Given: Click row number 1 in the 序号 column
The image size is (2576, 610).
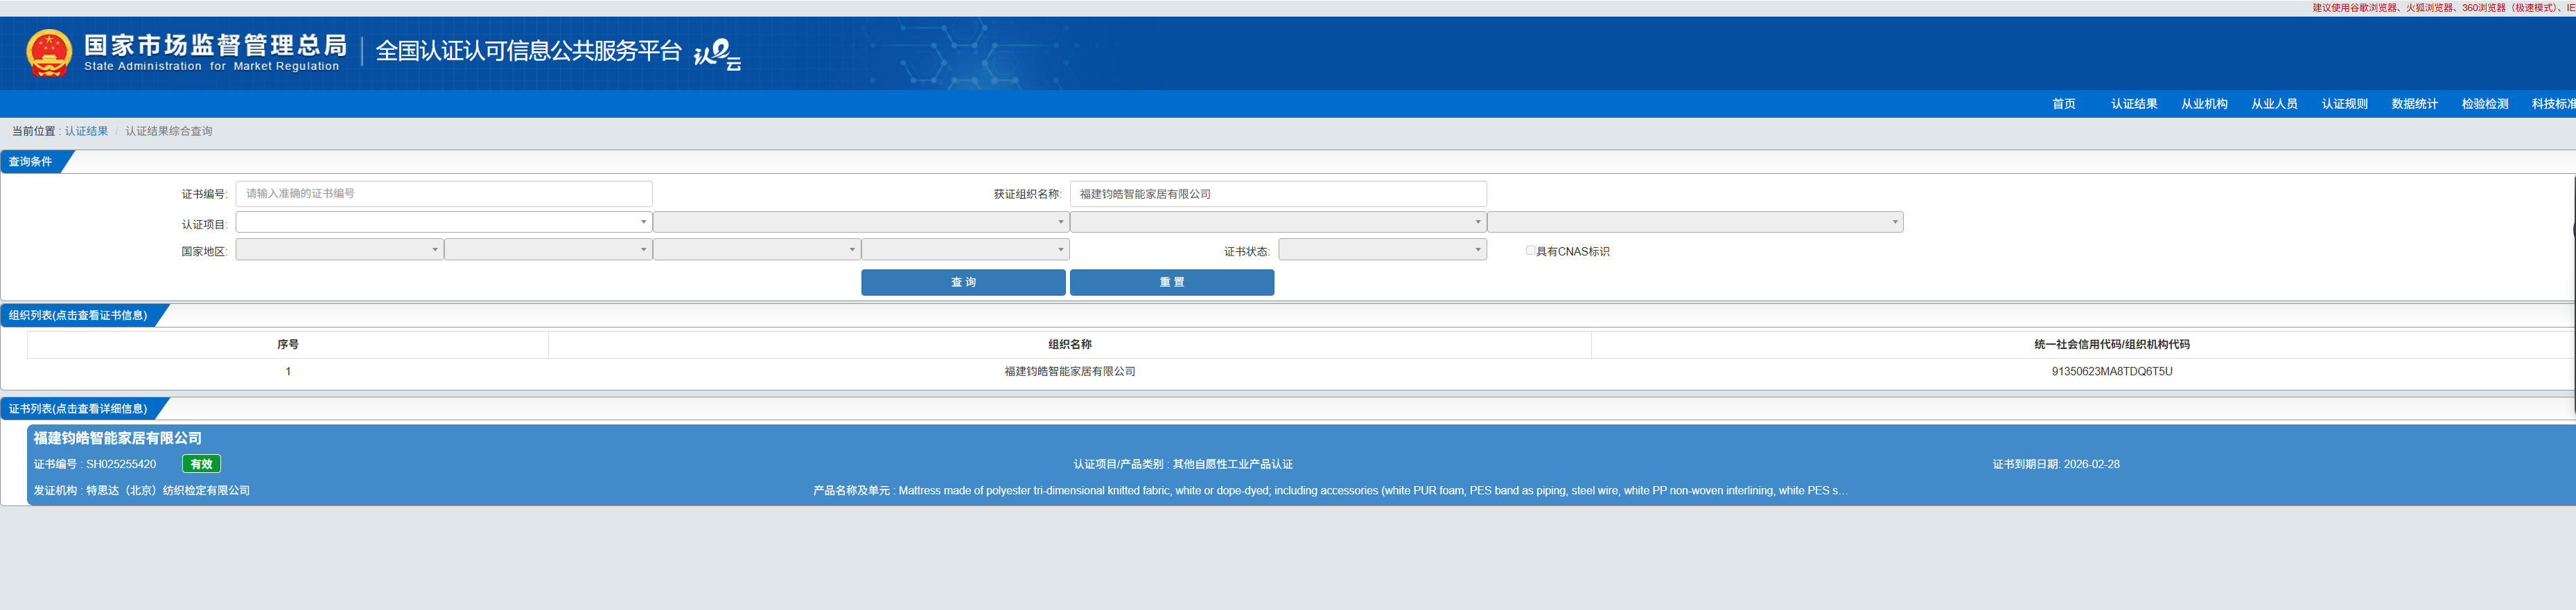Looking at the screenshot, I should point(288,371).
